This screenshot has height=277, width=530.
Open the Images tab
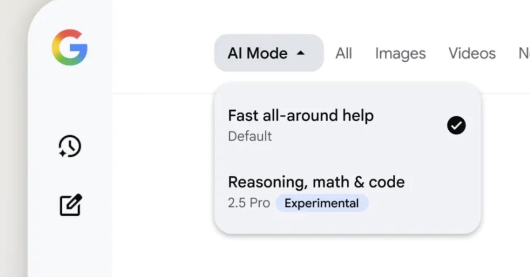(x=400, y=53)
